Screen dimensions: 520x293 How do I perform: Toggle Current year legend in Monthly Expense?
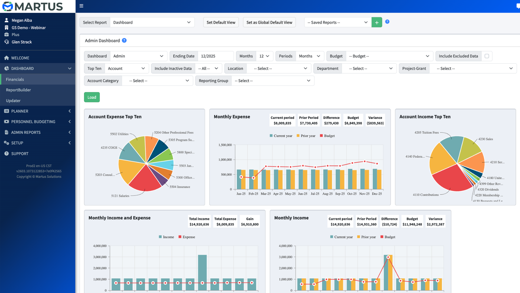(x=281, y=136)
